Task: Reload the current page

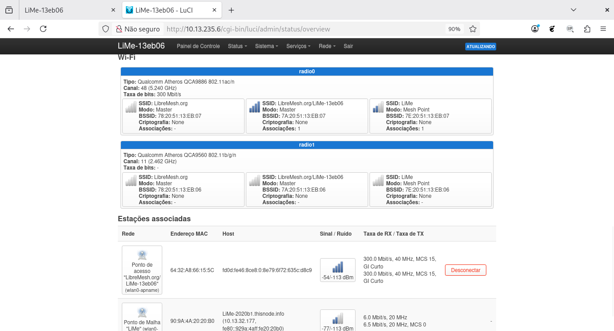Action: click(43, 29)
